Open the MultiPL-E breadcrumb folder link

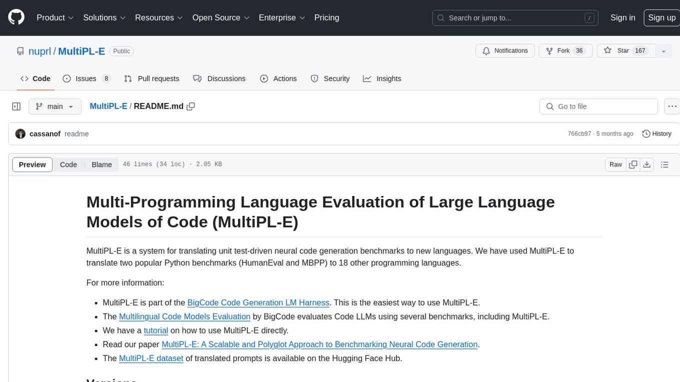coord(108,106)
